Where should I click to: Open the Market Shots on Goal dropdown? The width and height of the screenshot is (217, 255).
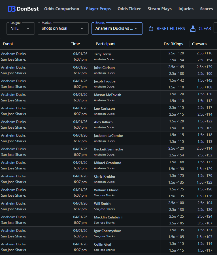(x=63, y=28)
